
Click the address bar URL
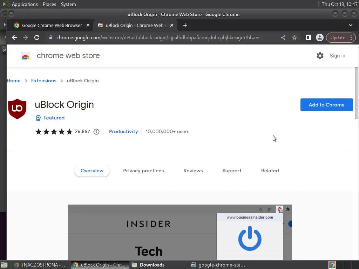pos(158,37)
